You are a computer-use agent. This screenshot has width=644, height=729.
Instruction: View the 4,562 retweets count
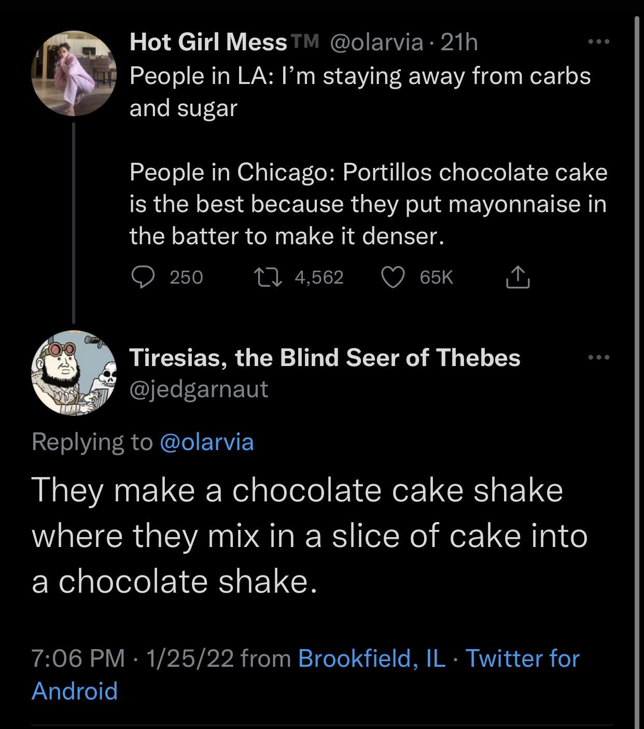[x=319, y=278]
